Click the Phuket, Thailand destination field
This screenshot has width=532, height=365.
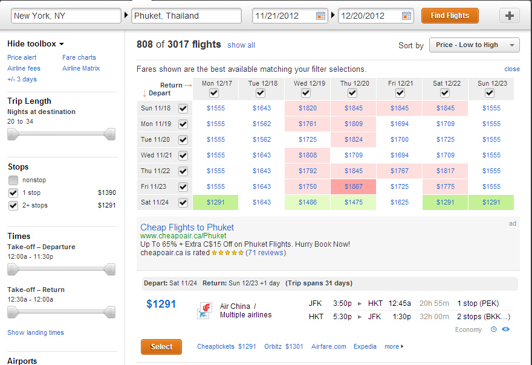coord(186,16)
